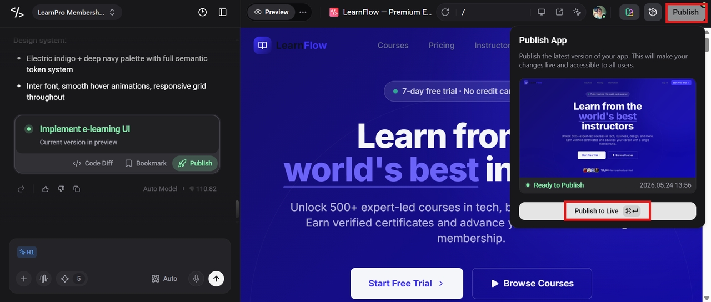Click the sparkle icon with count 5

(72, 279)
